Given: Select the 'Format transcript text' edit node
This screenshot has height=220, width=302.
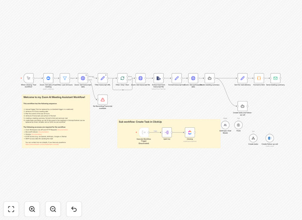Looking at the screenshot, I should point(177,78).
